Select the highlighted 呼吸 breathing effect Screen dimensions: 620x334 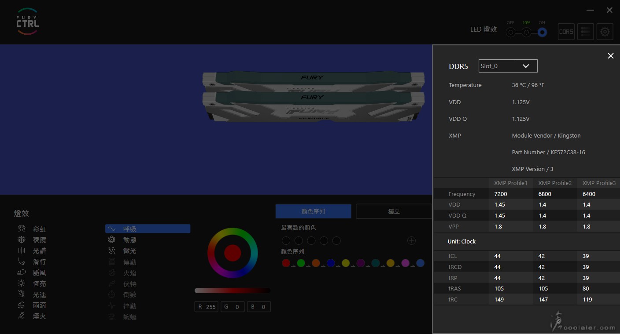click(x=148, y=229)
